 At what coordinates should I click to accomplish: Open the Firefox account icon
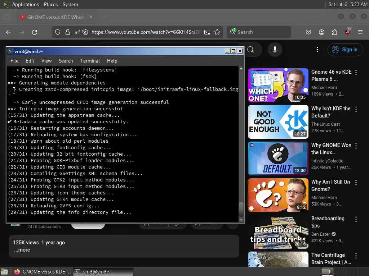pyautogui.click(x=321, y=32)
